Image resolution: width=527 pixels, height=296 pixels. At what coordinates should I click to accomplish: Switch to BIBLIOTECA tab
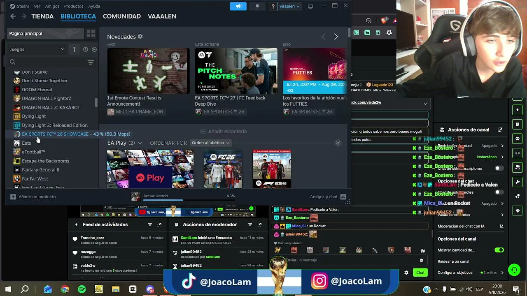point(78,16)
